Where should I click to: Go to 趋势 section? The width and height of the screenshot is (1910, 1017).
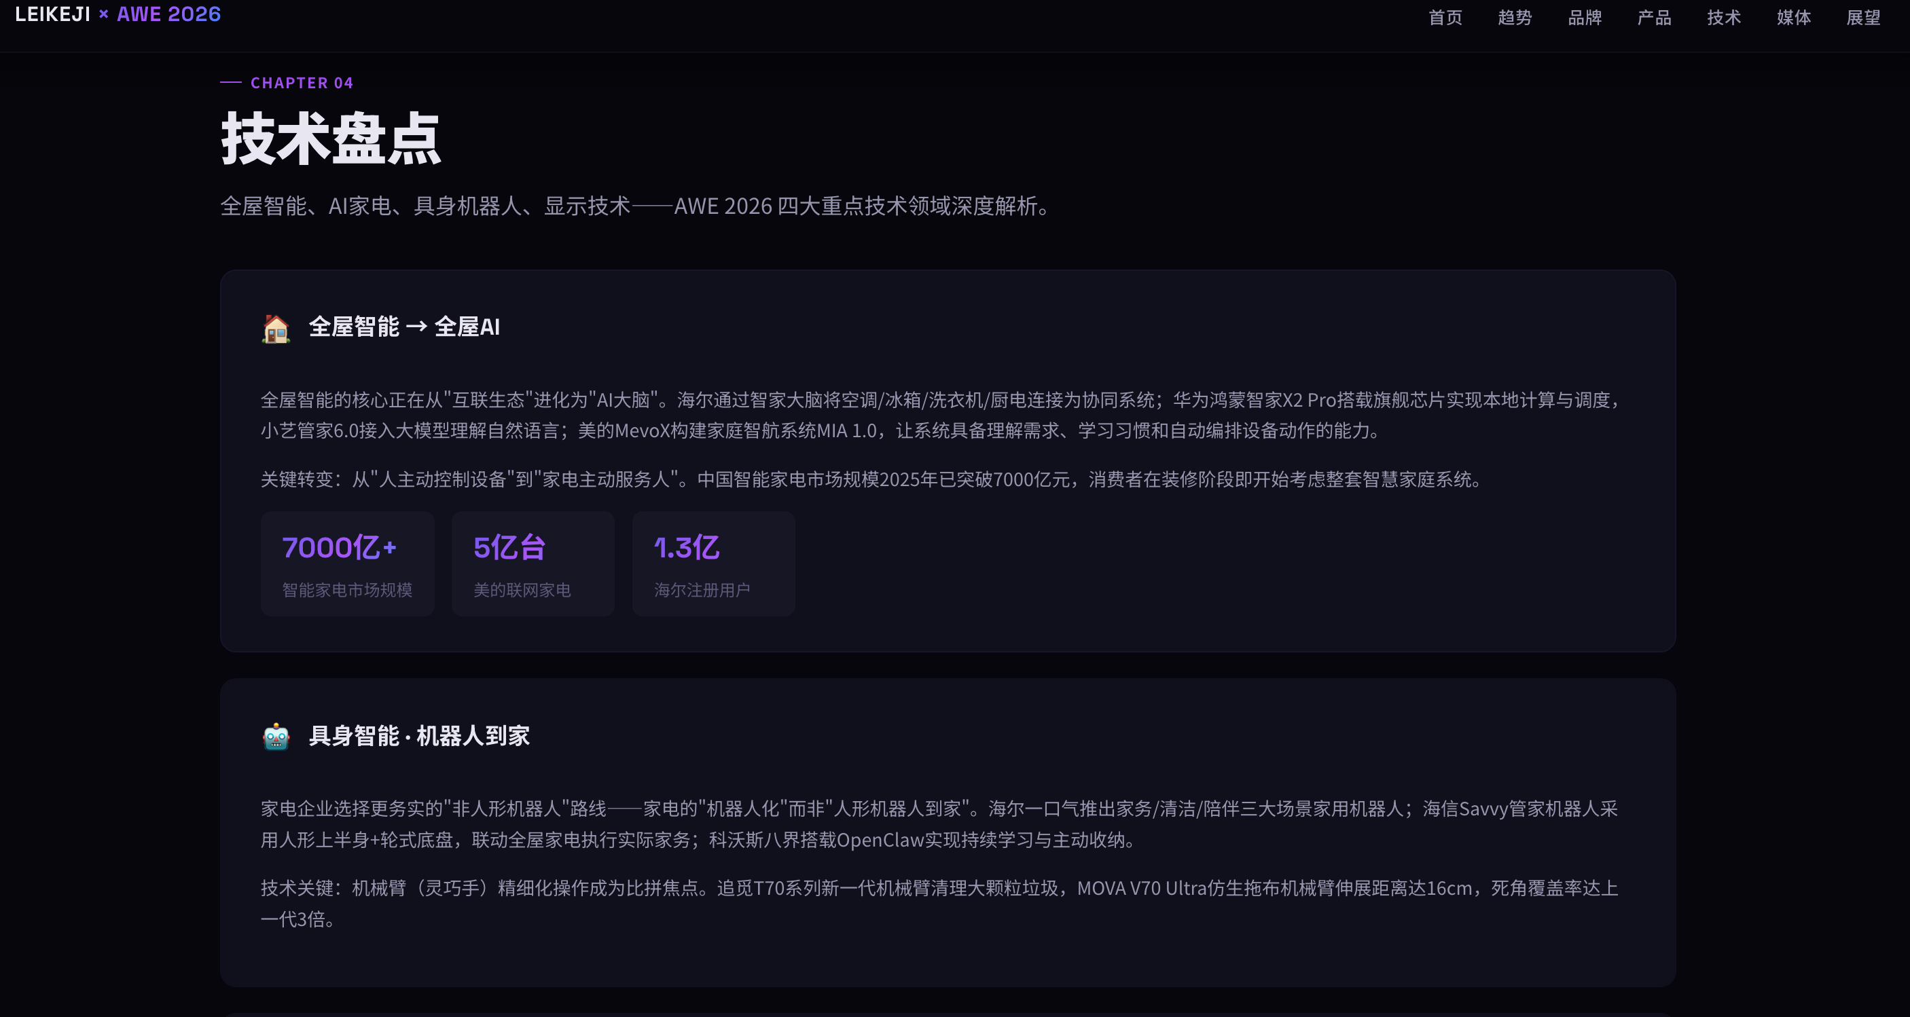tap(1515, 17)
